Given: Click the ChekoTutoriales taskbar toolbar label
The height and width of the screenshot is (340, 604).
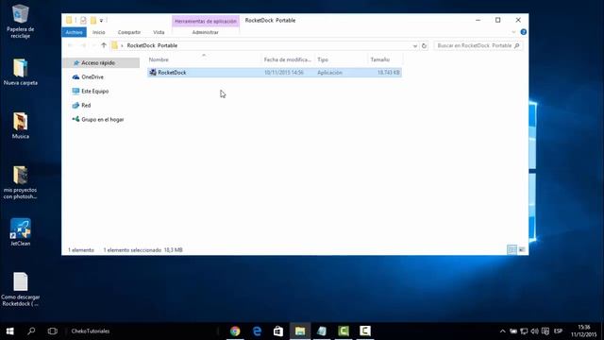Looking at the screenshot, I should pos(91,331).
